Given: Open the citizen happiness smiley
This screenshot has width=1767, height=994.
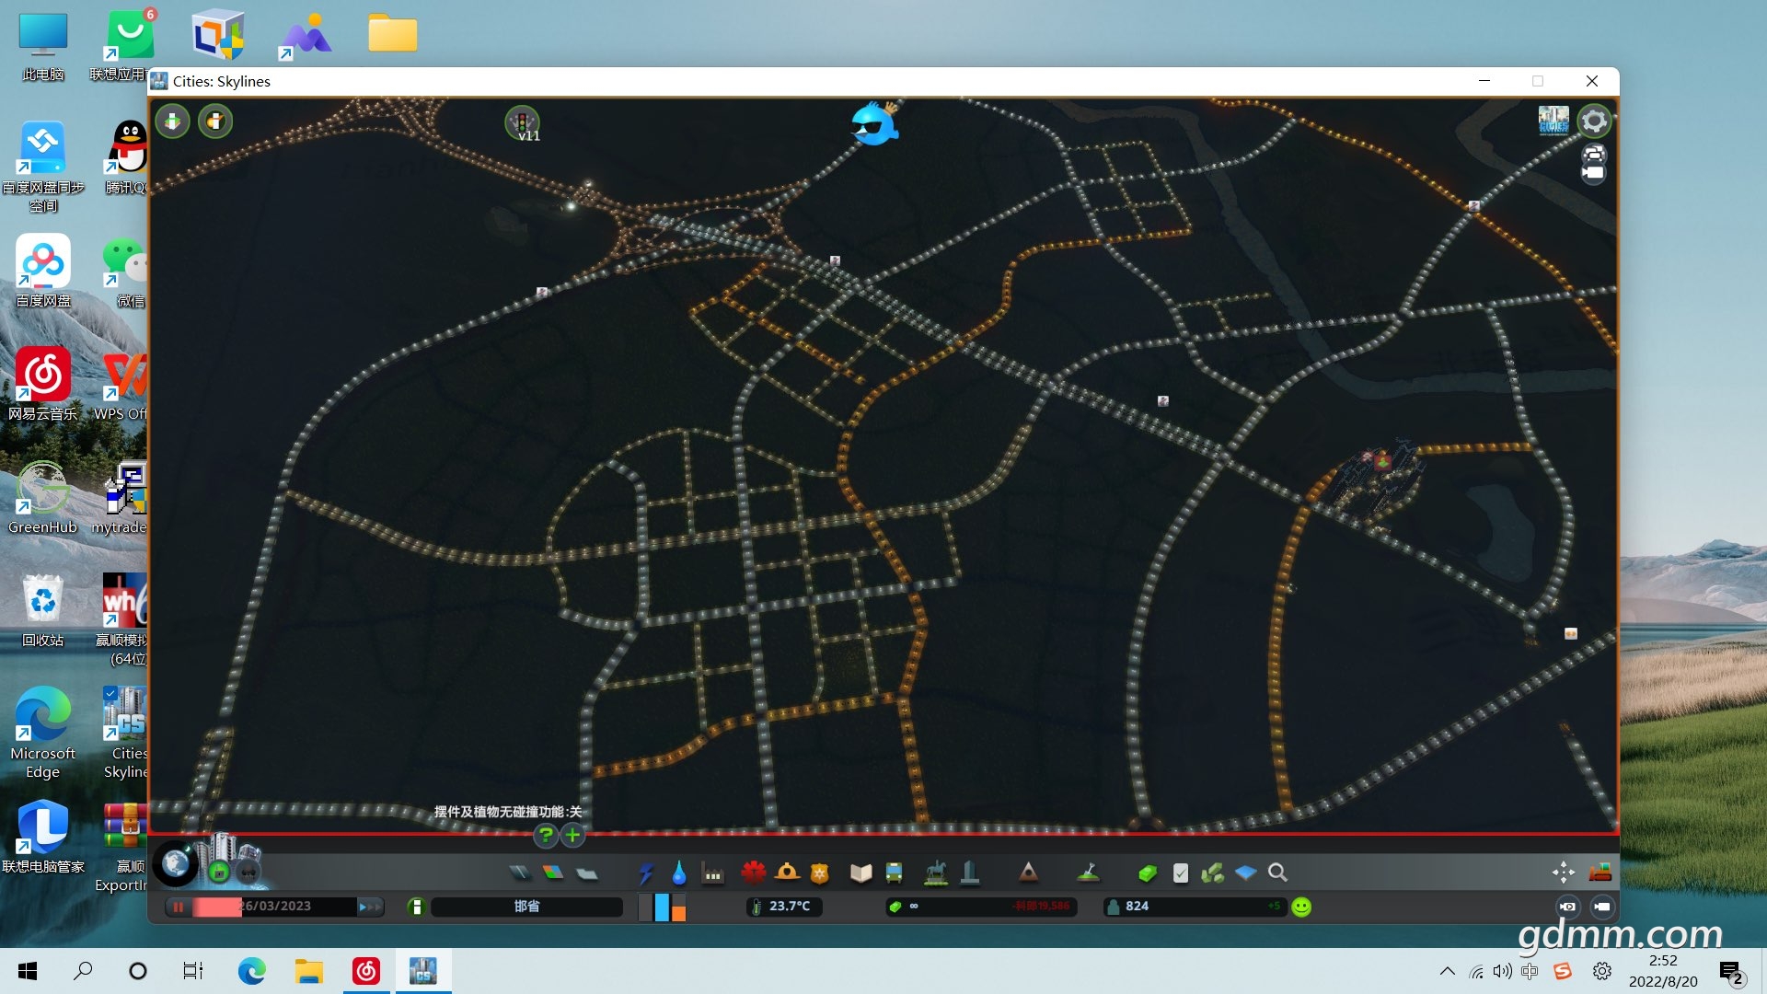Looking at the screenshot, I should [1301, 907].
